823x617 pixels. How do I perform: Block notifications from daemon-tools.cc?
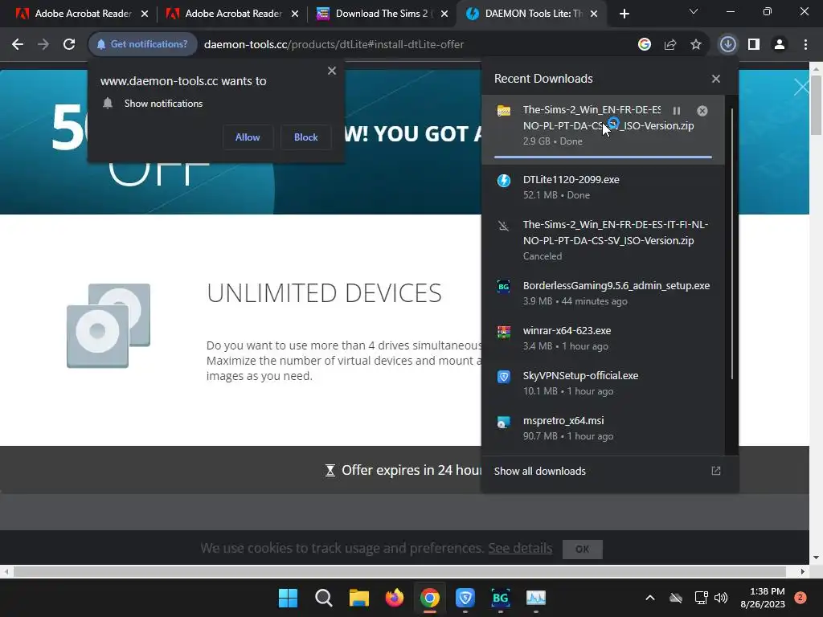306,137
